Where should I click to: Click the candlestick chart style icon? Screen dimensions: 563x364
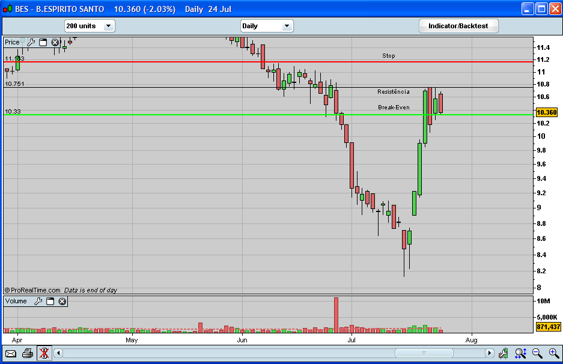point(504,353)
